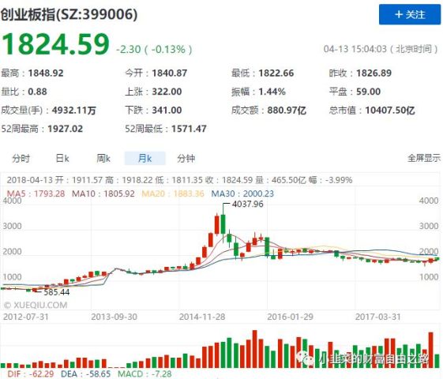
Task: Click the tallest green candlestick at peak
Action: (x=223, y=223)
